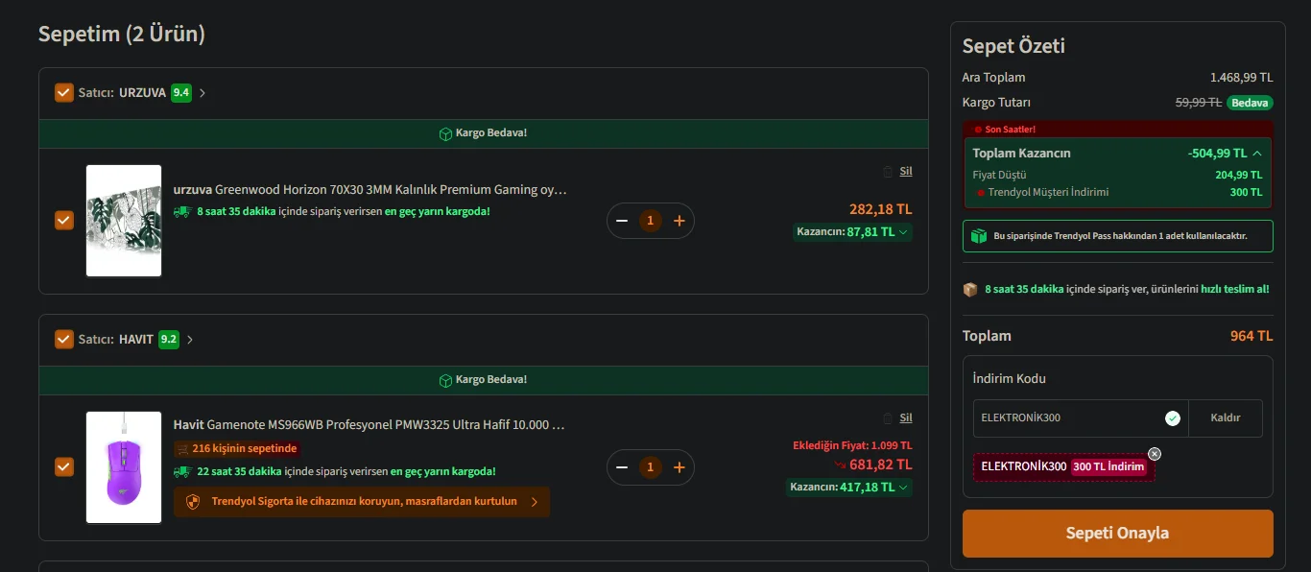1311x572 pixels.
Task: Uncheck the URZUVA seller checkbox
Action: click(x=64, y=92)
